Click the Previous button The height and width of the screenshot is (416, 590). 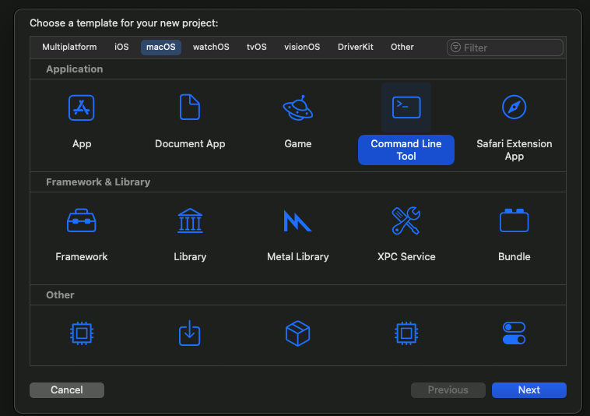[448, 390]
